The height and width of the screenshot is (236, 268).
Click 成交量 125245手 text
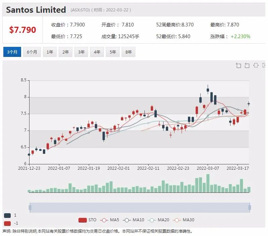coord(120,36)
